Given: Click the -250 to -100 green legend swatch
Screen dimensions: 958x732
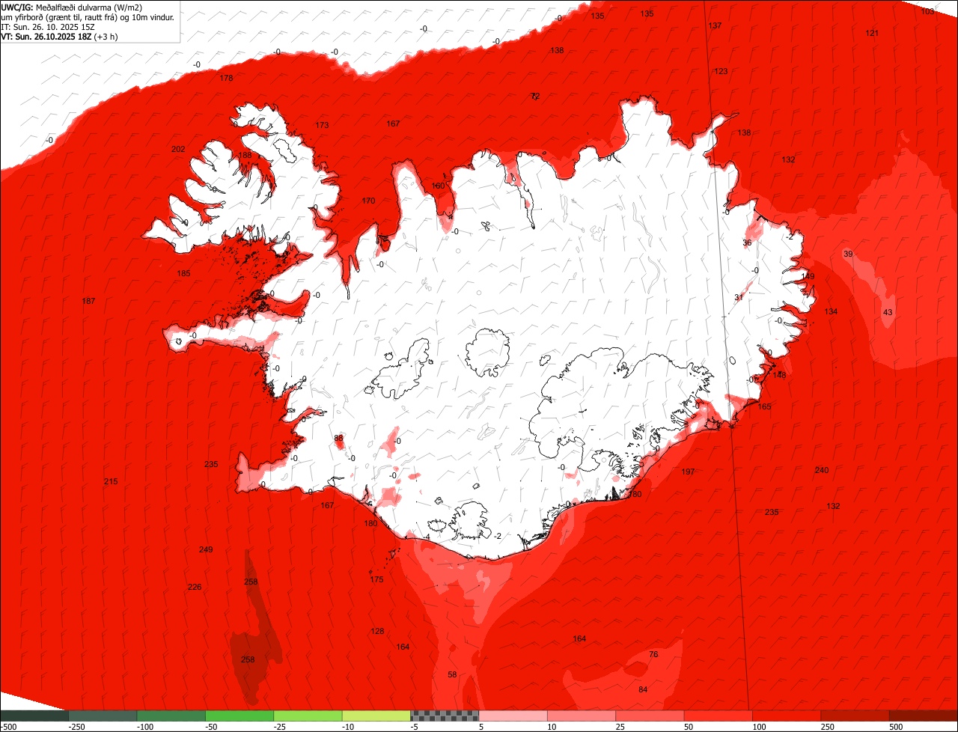Looking at the screenshot, I should click(x=103, y=716).
